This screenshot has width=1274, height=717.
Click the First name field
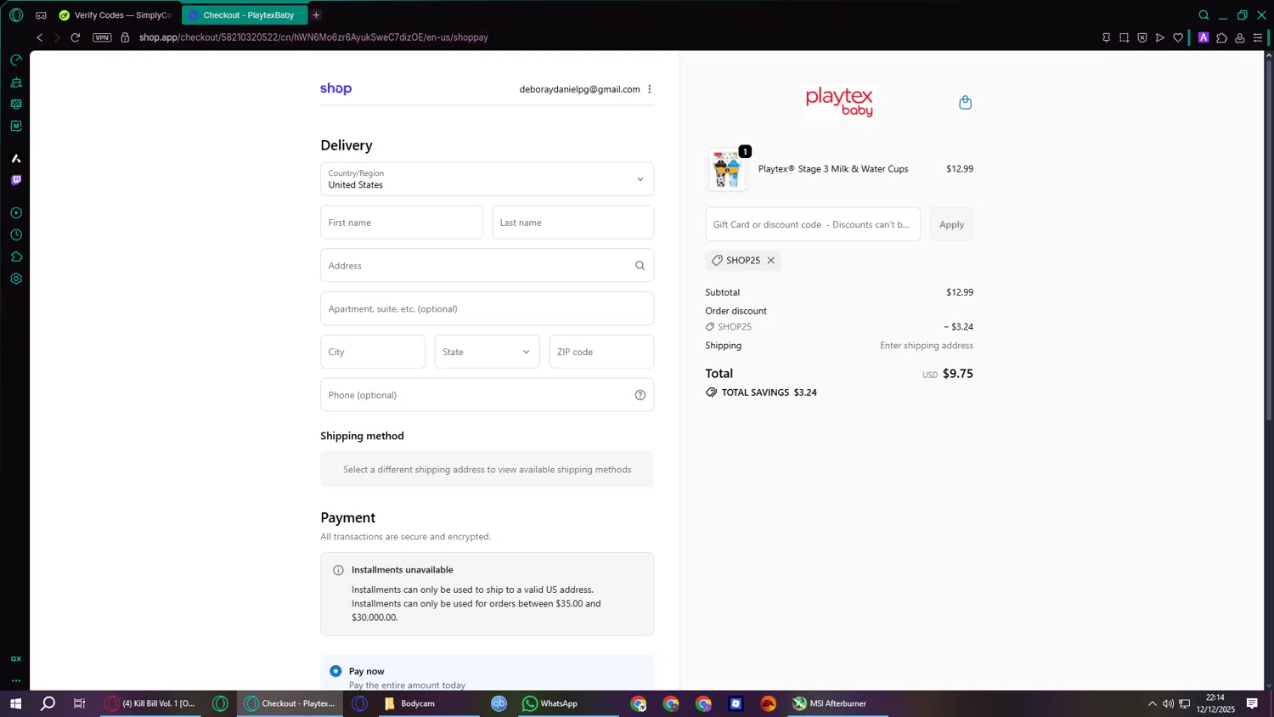pyautogui.click(x=402, y=223)
